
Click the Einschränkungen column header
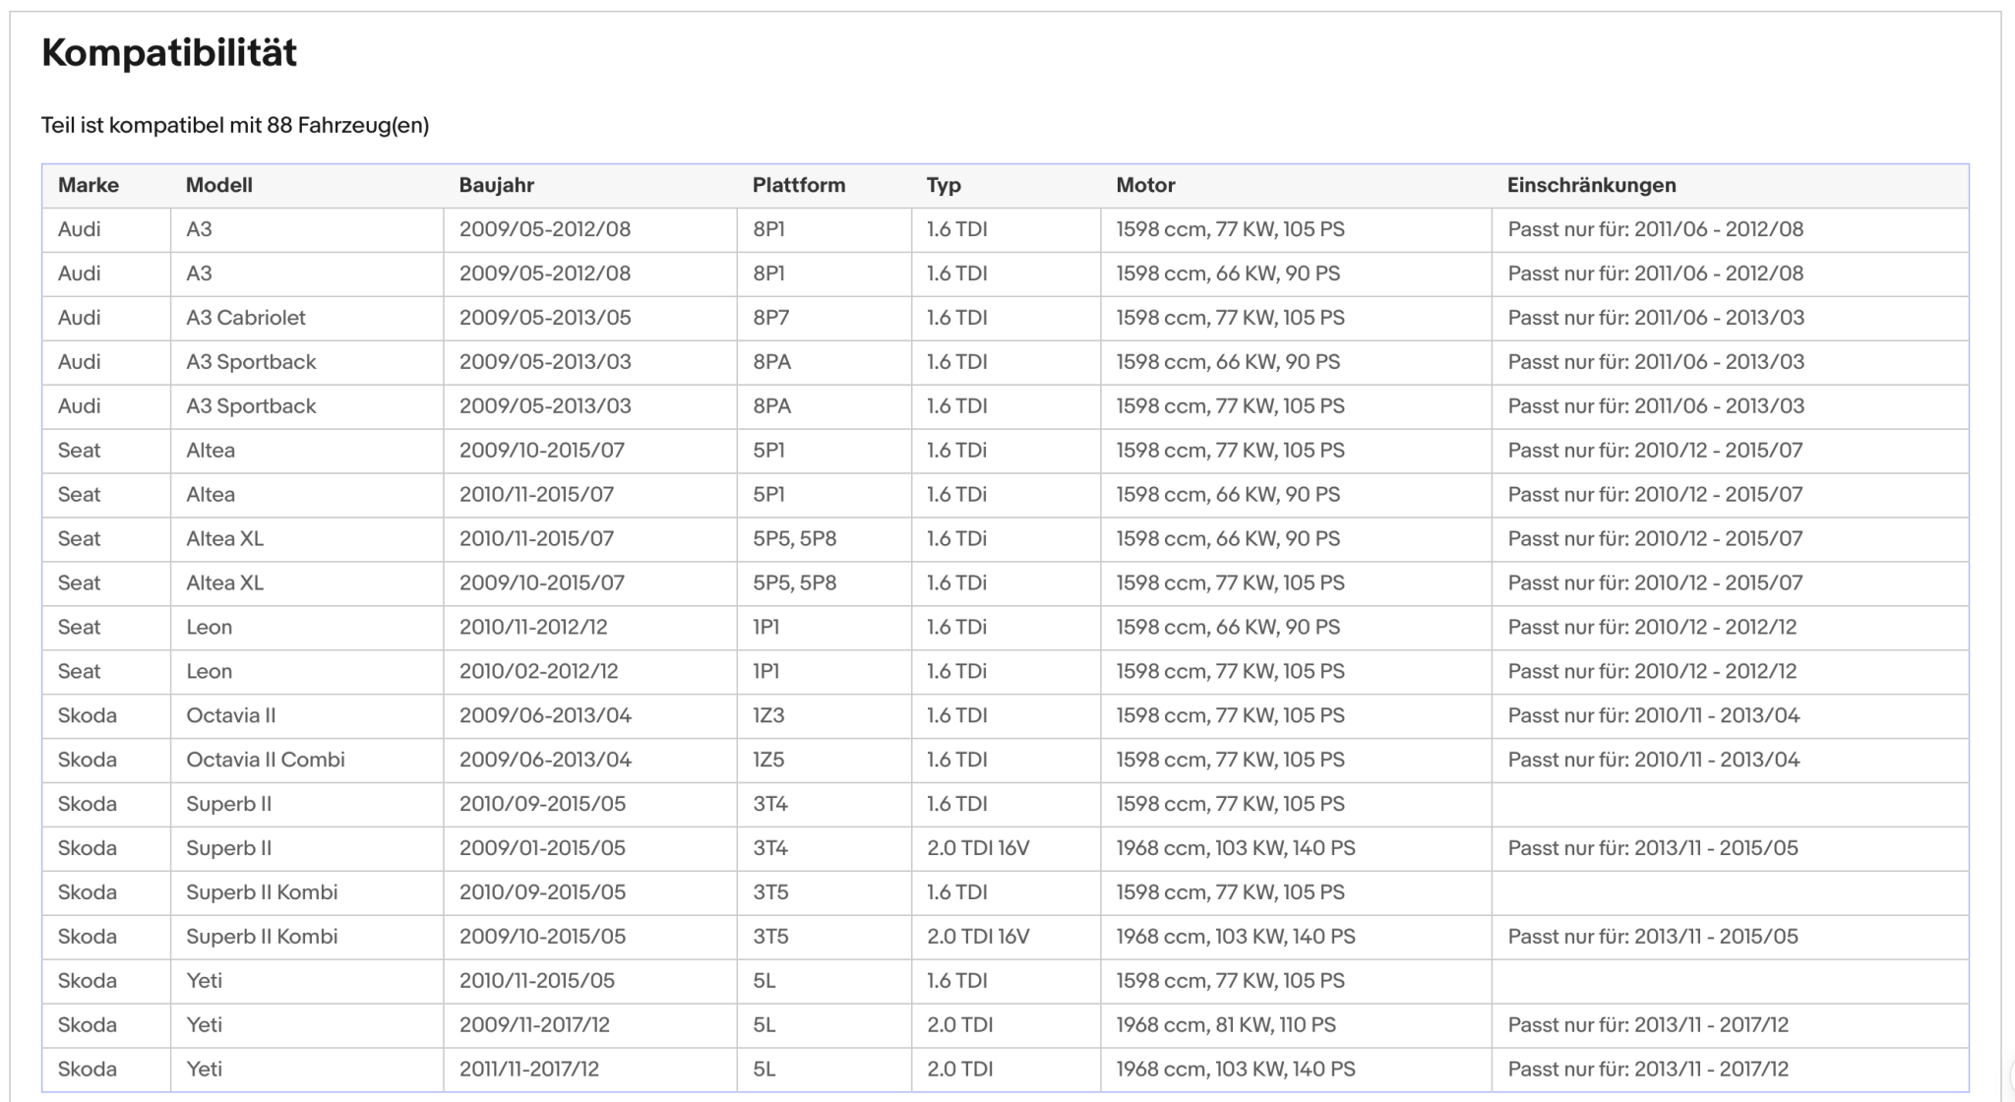[x=1591, y=185]
